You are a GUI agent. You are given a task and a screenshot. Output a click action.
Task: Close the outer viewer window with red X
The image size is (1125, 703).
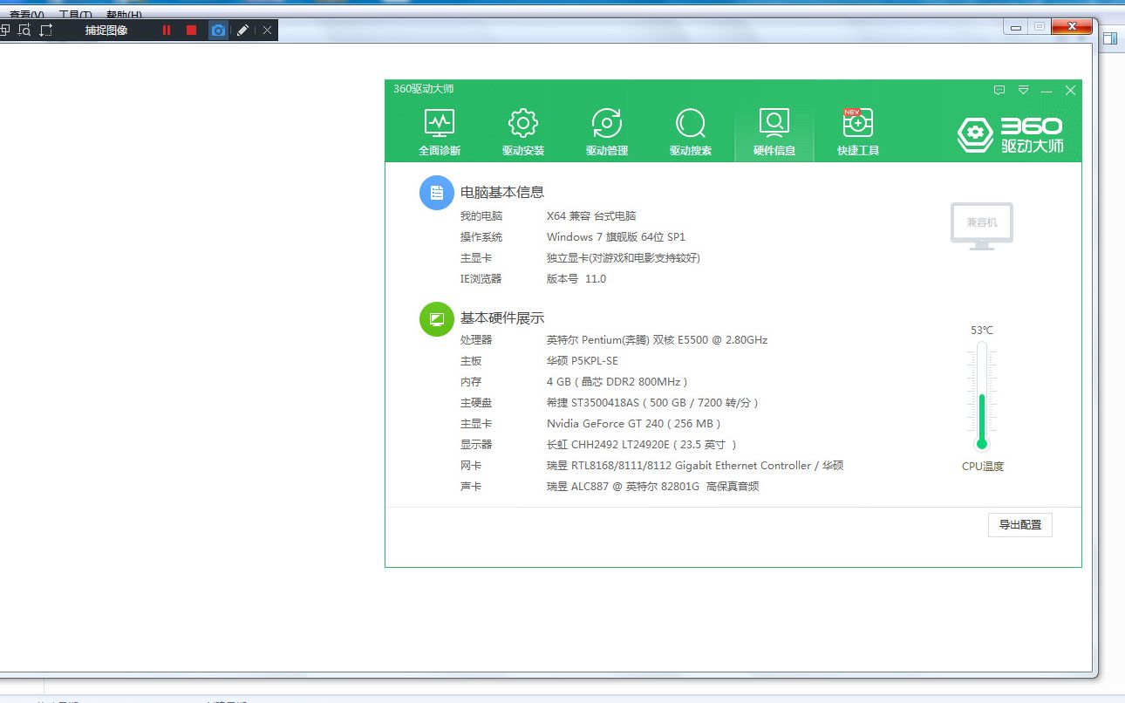1072,27
